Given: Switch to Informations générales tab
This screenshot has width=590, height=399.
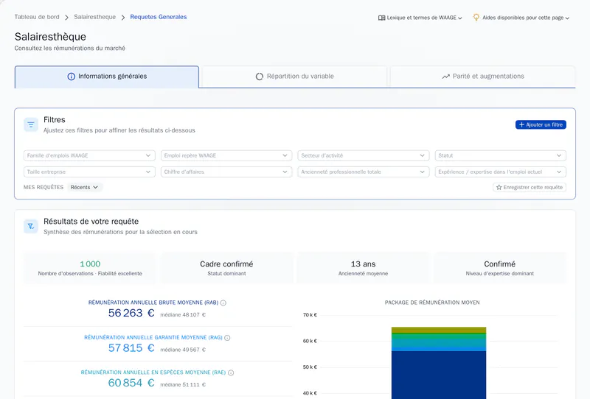Looking at the screenshot, I should (x=107, y=77).
